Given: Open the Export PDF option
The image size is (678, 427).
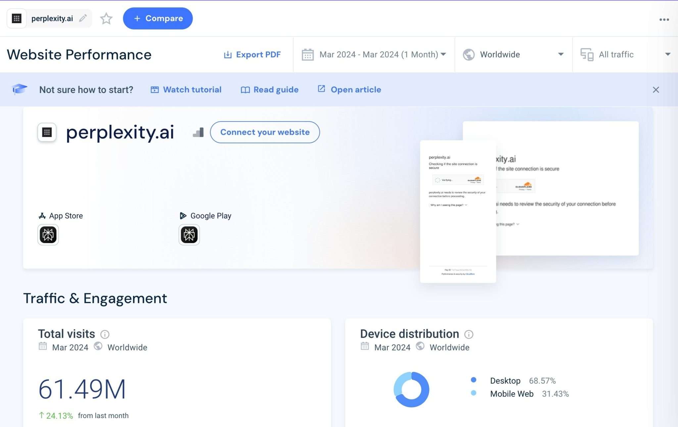Looking at the screenshot, I should pos(253,54).
